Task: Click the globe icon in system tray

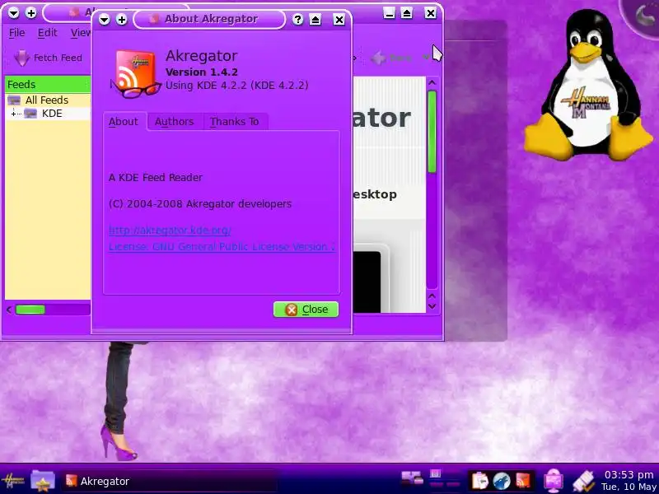Action: [x=502, y=481]
